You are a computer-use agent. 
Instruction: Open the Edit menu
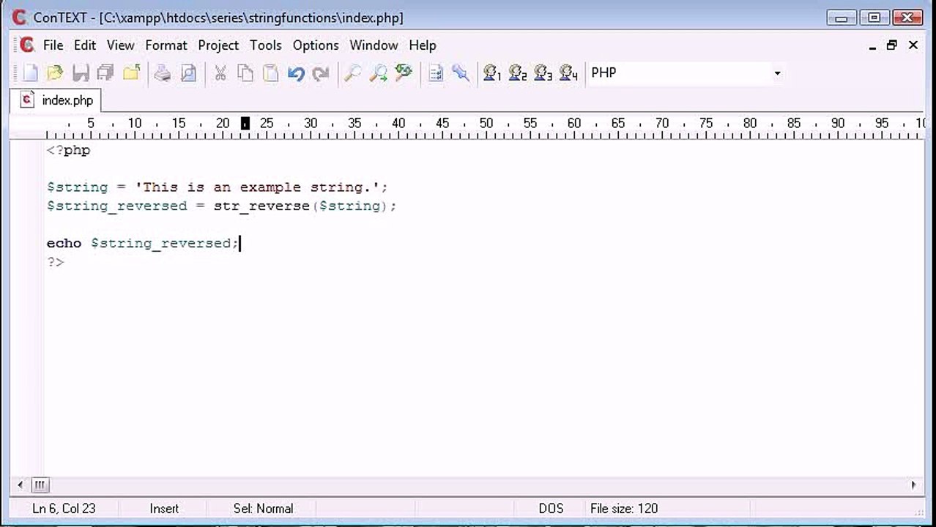point(85,45)
